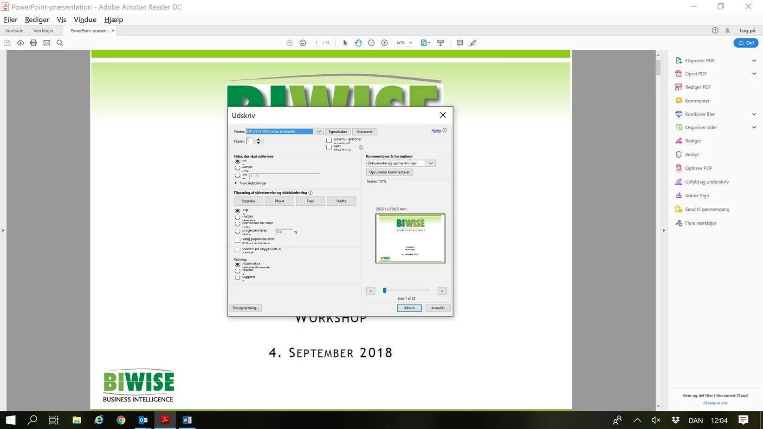Click the send by email envelope icon

(x=47, y=43)
